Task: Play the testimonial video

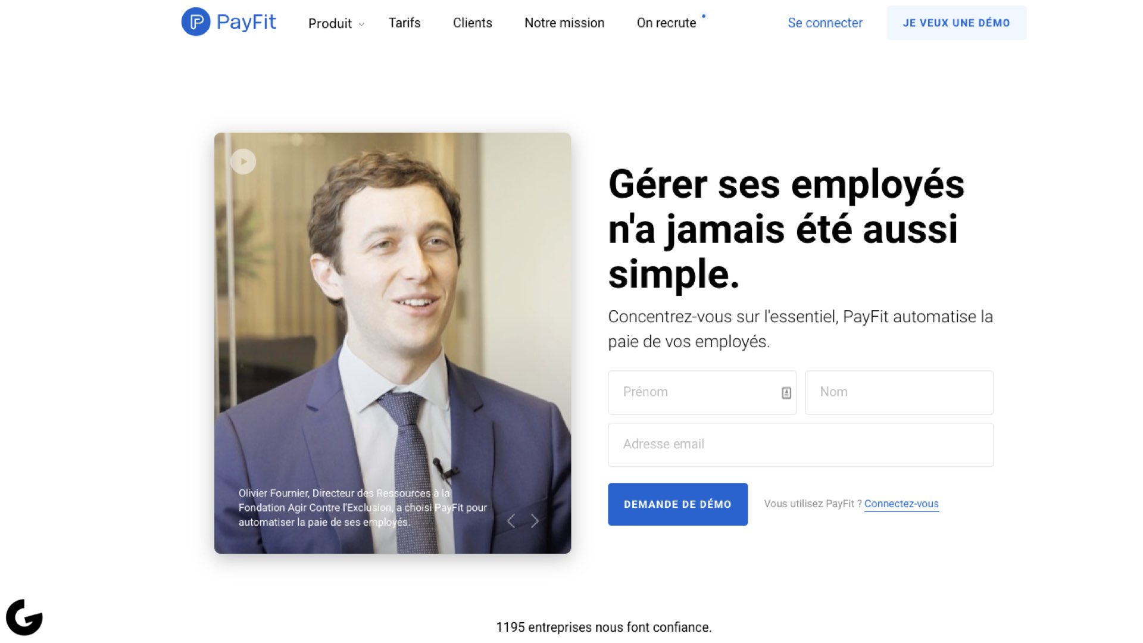Action: coord(243,161)
